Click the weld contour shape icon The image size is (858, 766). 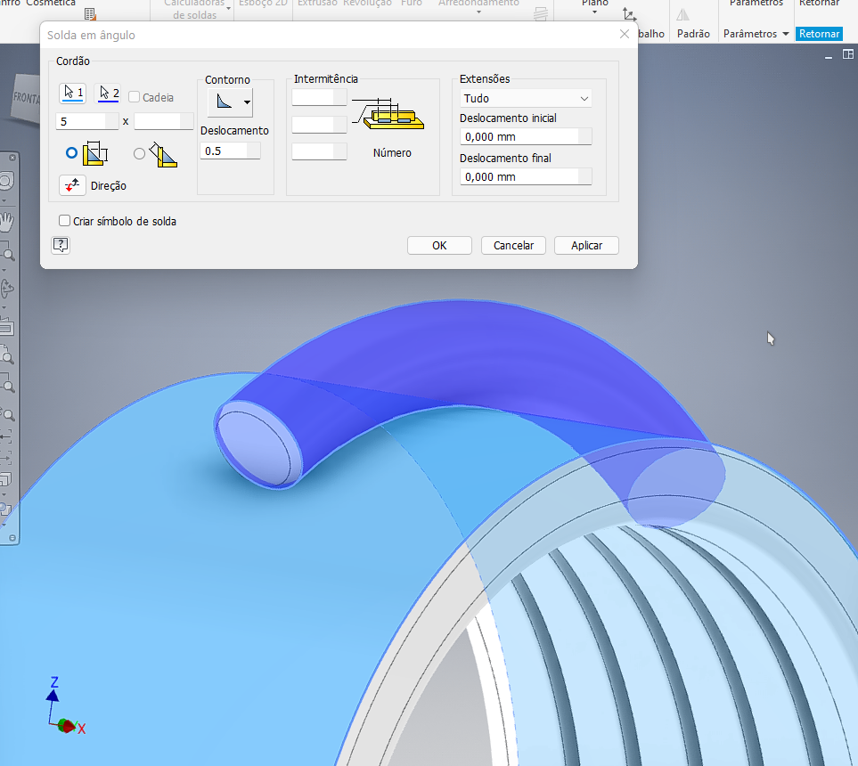coord(224,102)
